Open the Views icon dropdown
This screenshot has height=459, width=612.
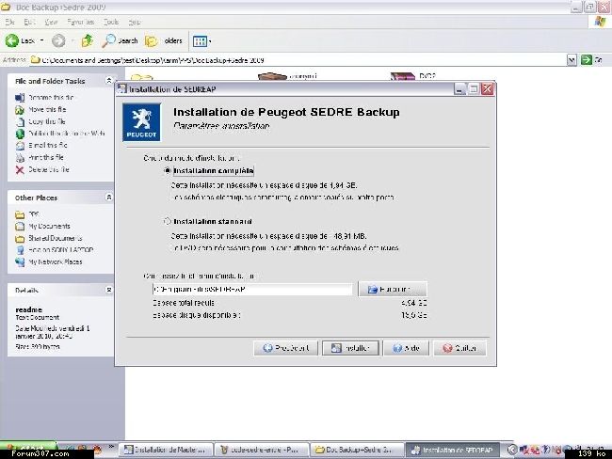(x=201, y=41)
